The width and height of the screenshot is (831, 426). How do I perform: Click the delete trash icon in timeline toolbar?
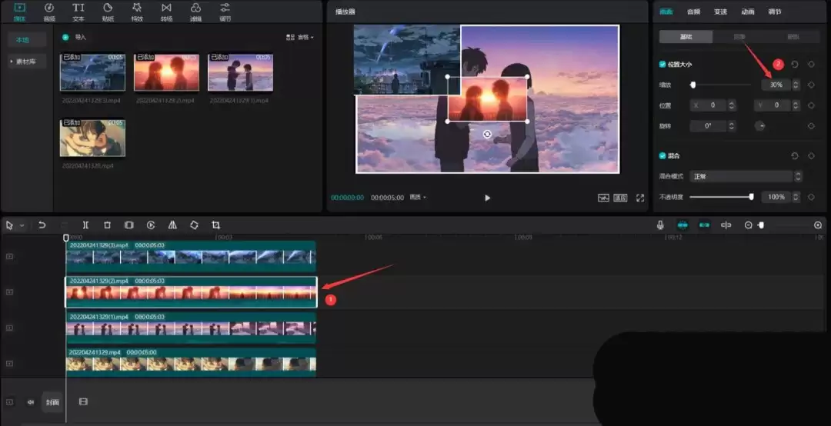107,225
